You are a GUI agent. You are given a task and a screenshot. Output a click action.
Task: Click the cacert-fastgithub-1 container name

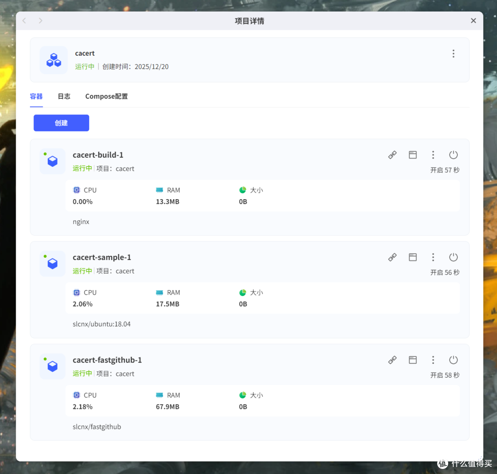pyautogui.click(x=107, y=360)
